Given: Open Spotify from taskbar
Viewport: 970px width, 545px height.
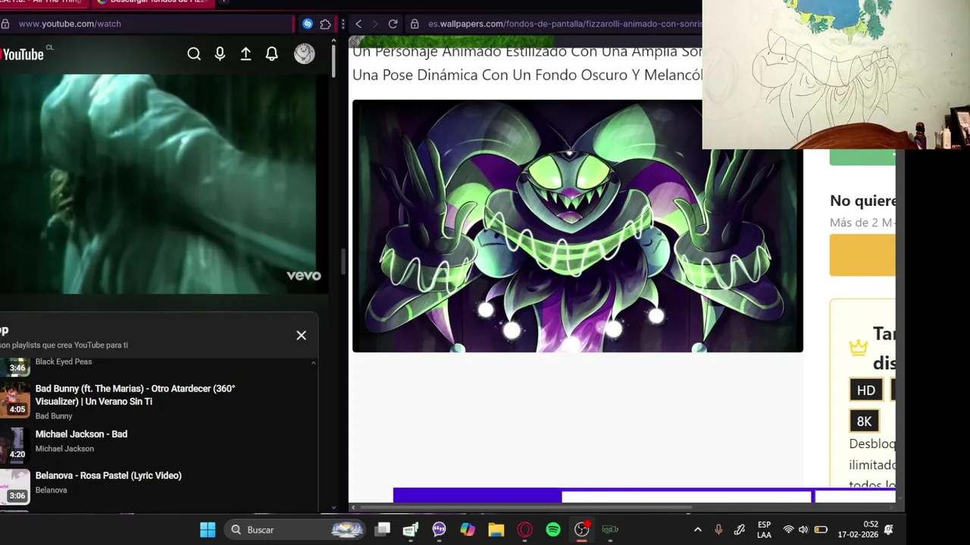Looking at the screenshot, I should pyautogui.click(x=553, y=530).
